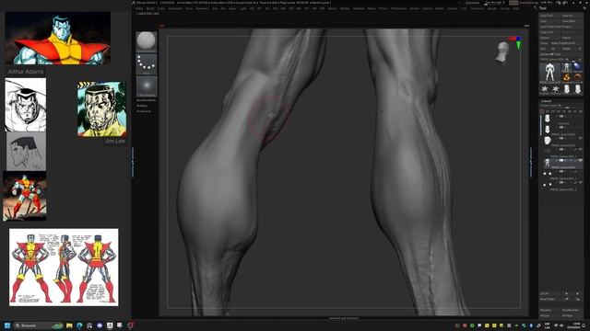Select the Jim Lee face reference image
The height and width of the screenshot is (331, 590).
point(102,108)
